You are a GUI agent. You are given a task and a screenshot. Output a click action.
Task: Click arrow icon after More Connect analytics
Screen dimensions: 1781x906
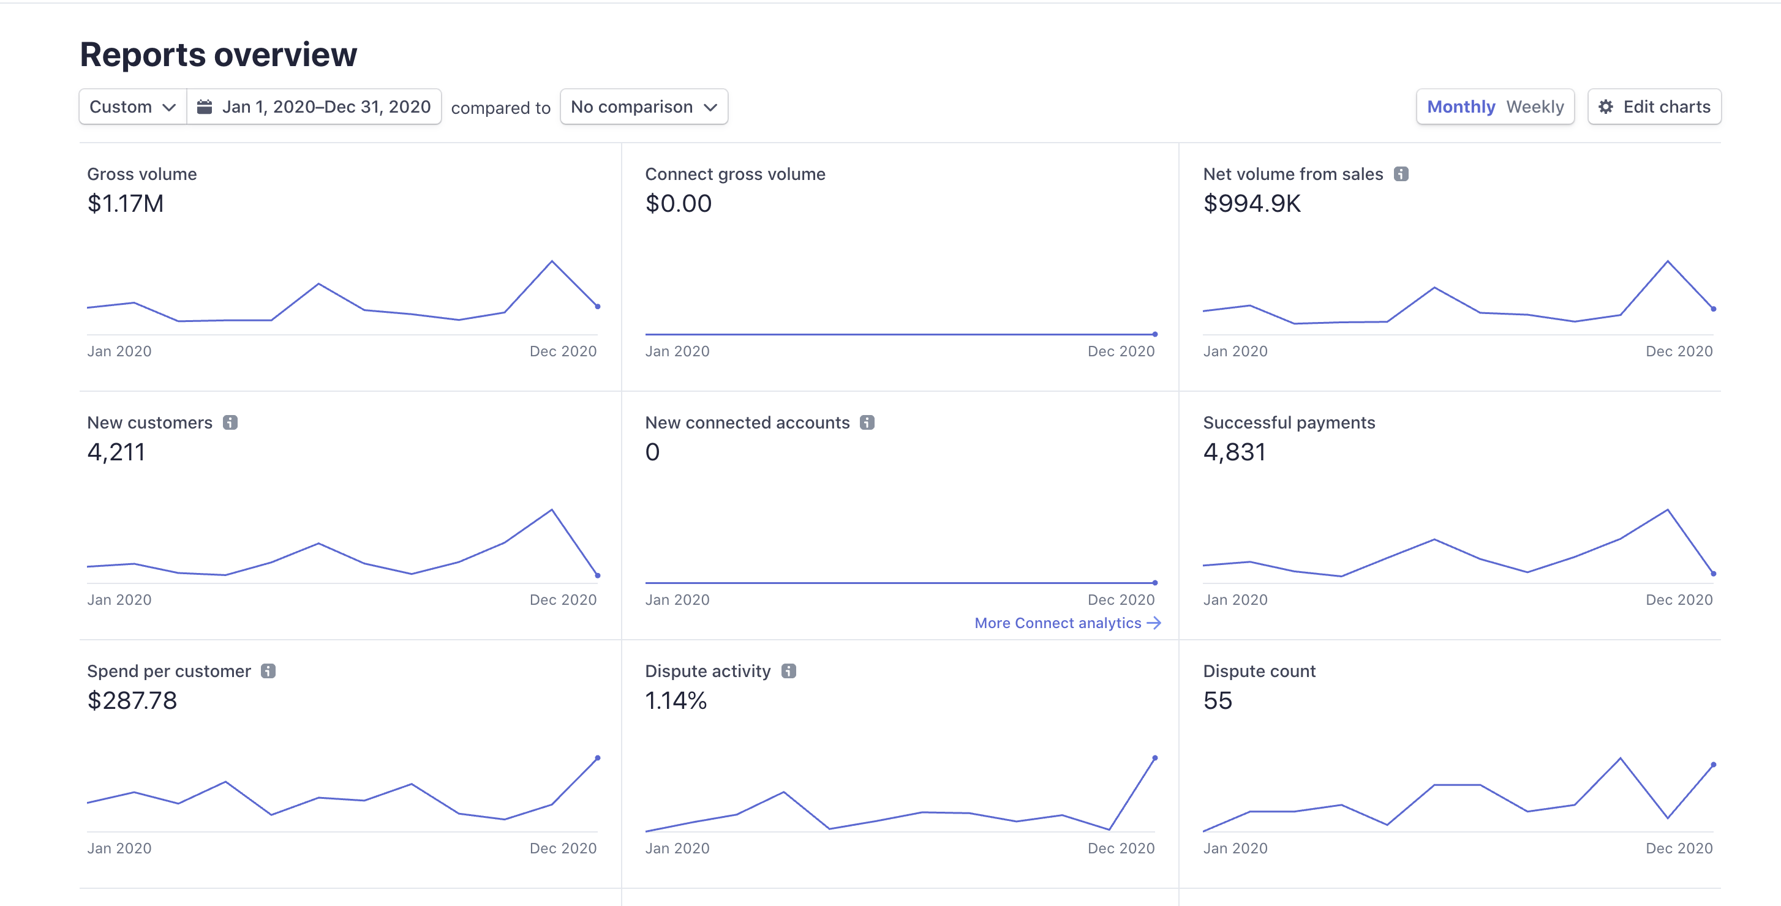pyautogui.click(x=1153, y=623)
